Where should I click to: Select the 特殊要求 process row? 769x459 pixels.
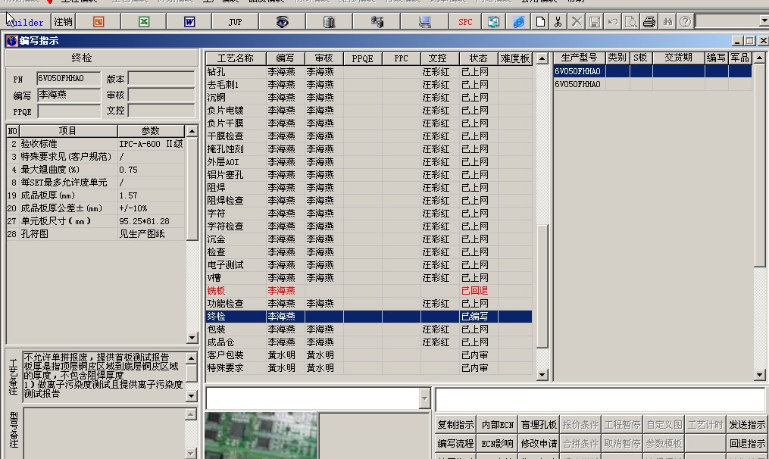coord(369,368)
